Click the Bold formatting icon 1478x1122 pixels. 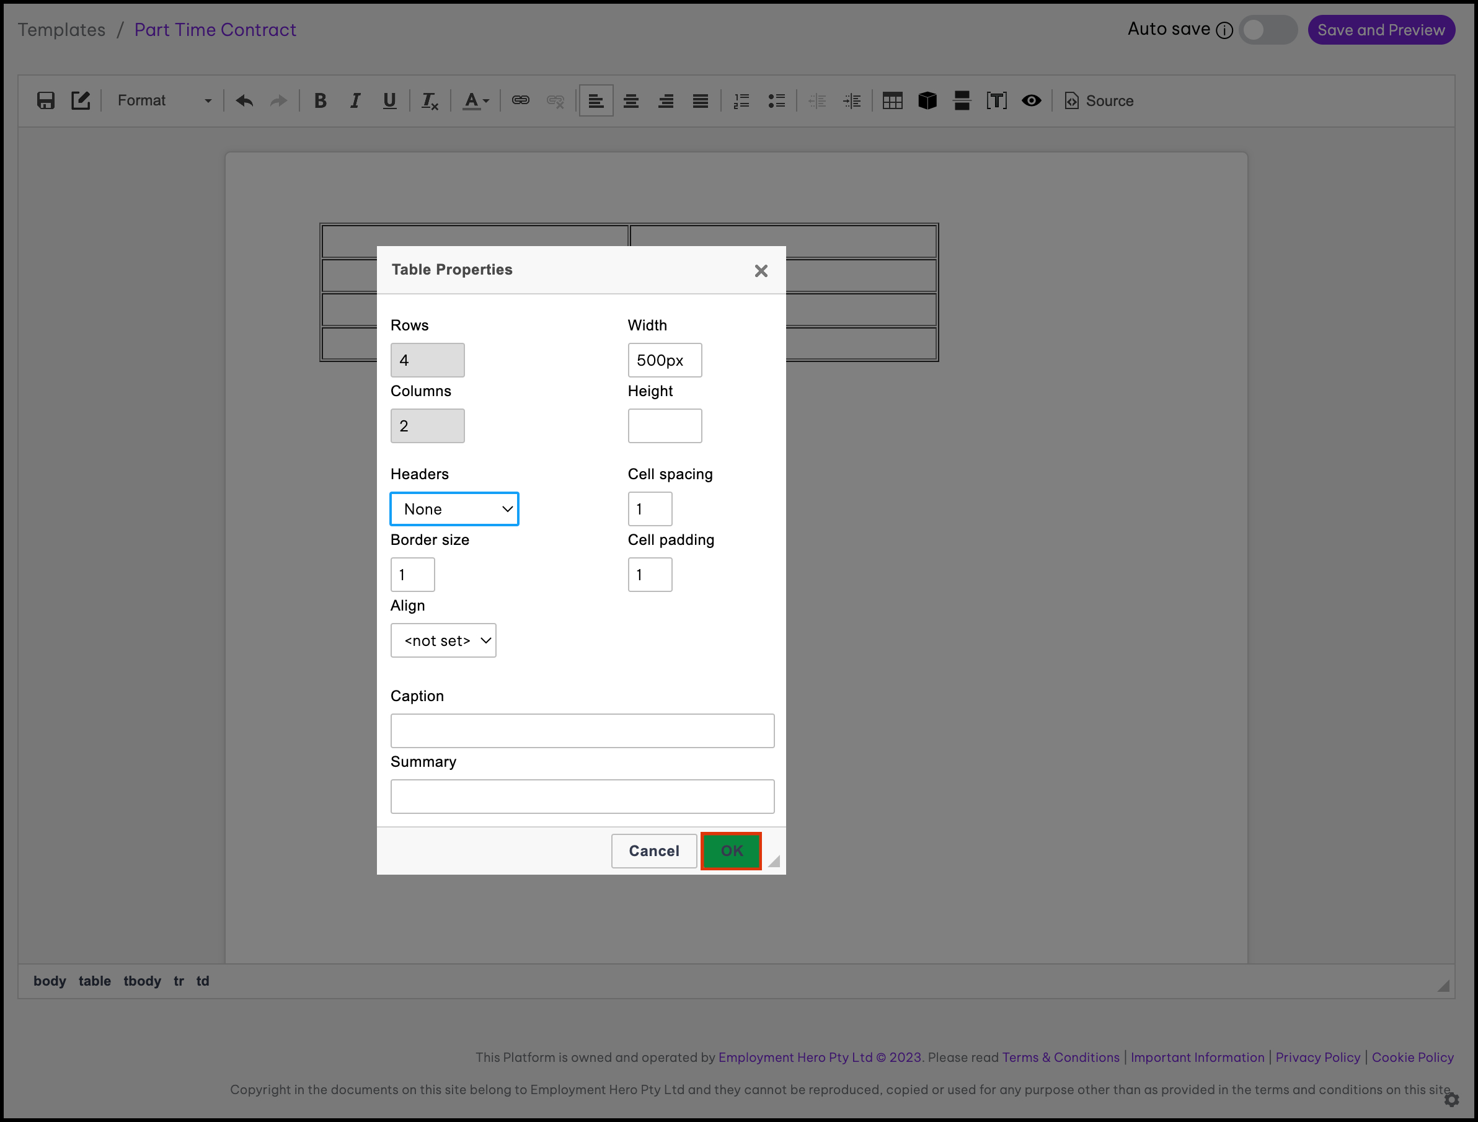(x=320, y=101)
